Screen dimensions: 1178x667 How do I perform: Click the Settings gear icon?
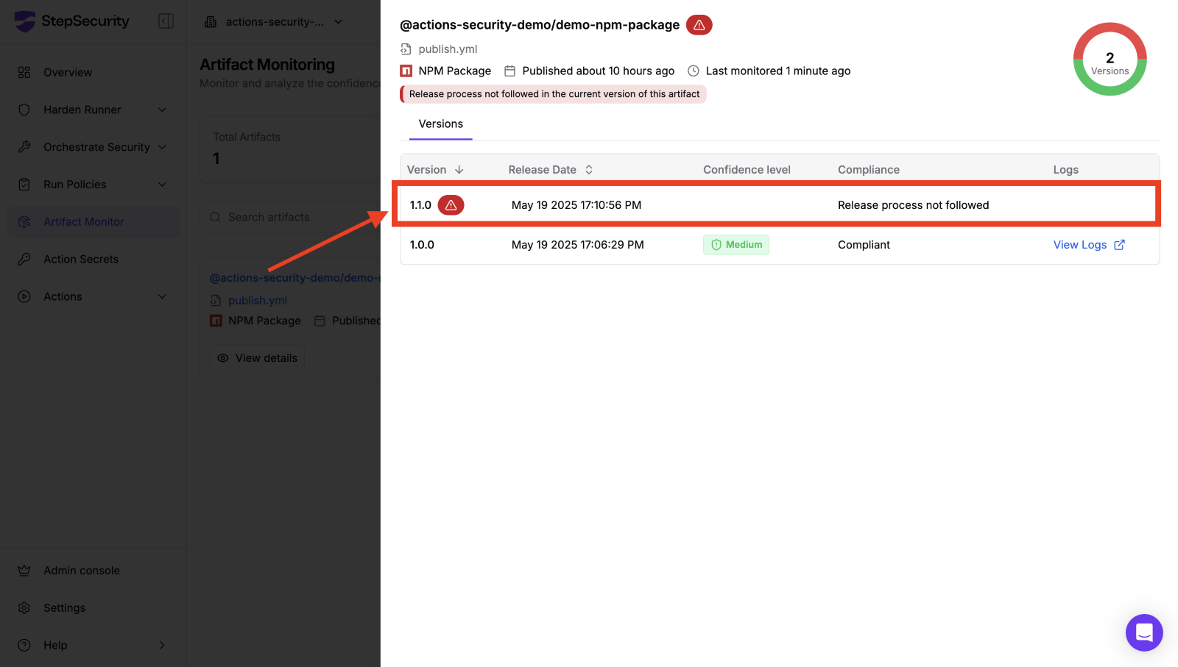tap(24, 608)
